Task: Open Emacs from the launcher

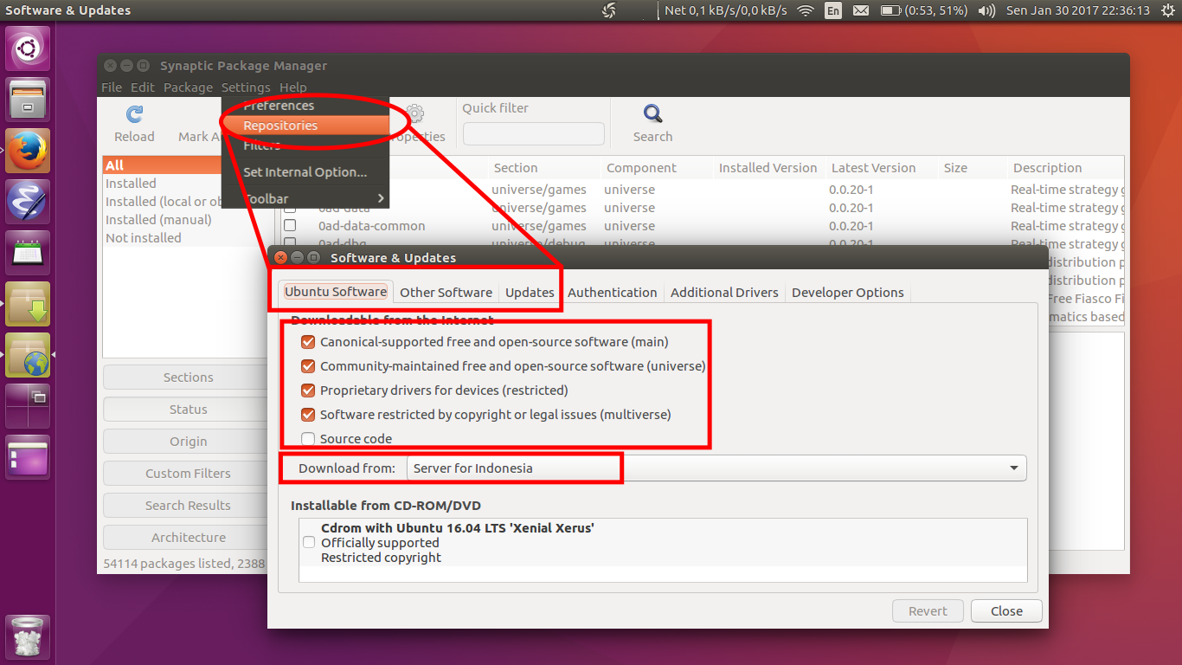Action: tap(28, 202)
